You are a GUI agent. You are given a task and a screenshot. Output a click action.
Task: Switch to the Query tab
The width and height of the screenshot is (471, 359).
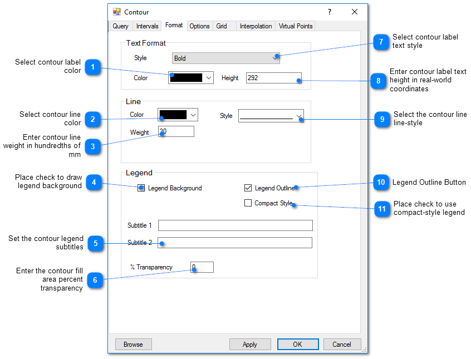(120, 26)
